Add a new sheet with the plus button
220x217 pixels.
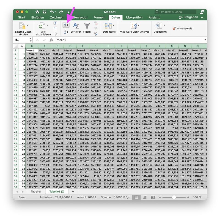pos(73,192)
